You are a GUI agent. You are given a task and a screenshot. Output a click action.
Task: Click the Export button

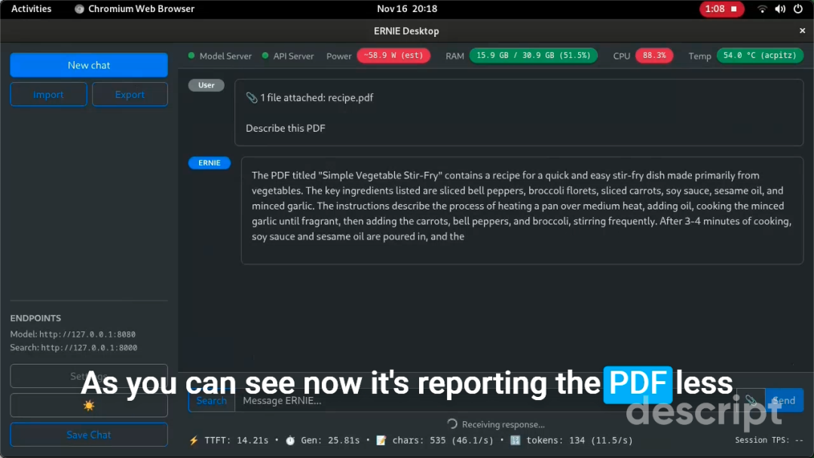[130, 94]
